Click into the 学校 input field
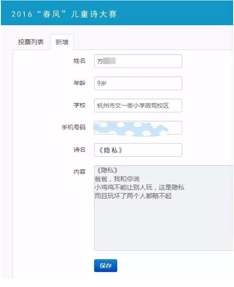The height and width of the screenshot is (287, 234). [138, 105]
